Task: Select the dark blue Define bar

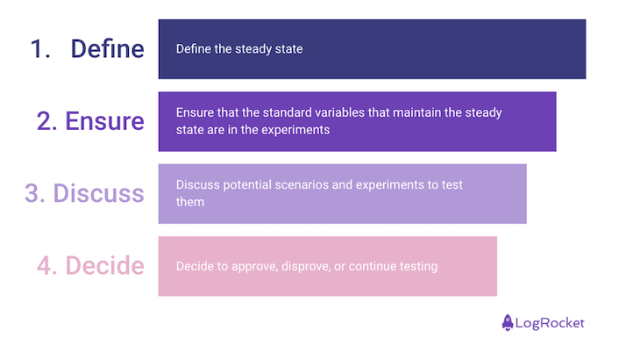Action: pyautogui.click(x=372, y=49)
